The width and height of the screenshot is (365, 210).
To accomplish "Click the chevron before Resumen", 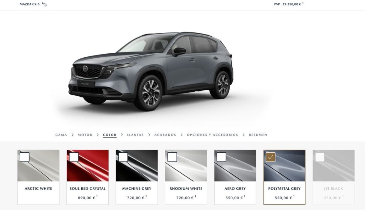I will coord(243,135).
